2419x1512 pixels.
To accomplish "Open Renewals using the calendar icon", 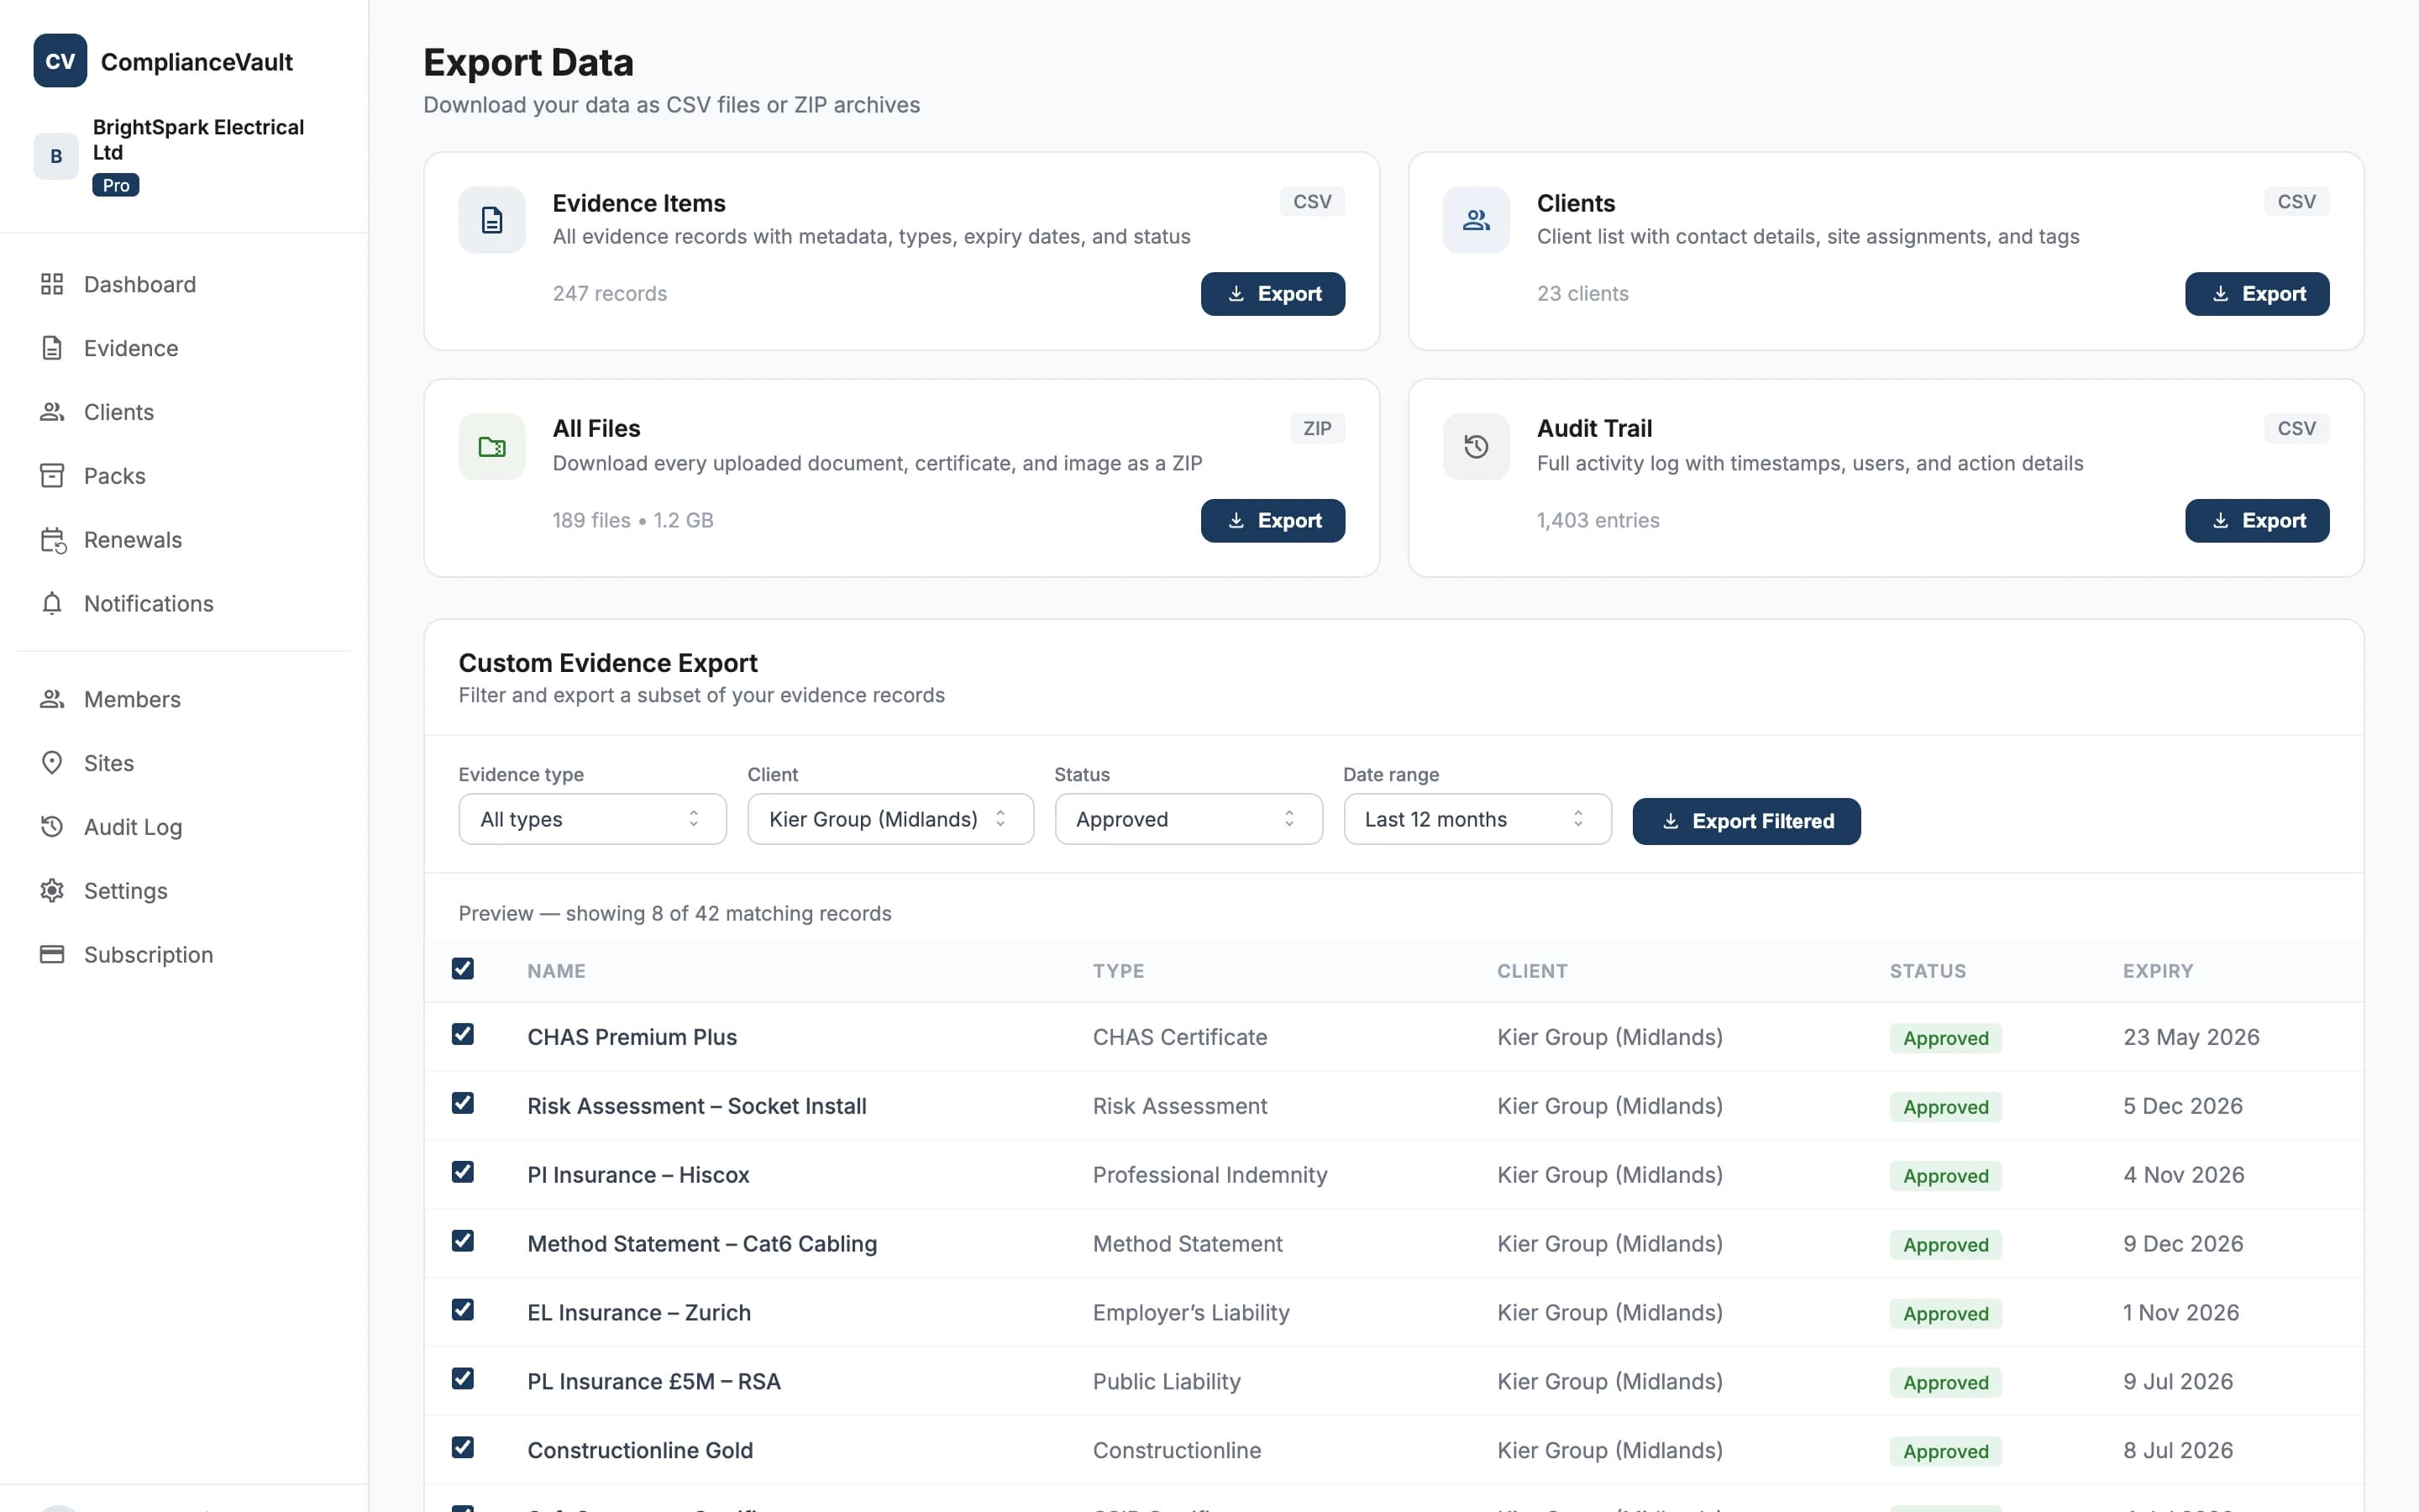I will [x=53, y=539].
